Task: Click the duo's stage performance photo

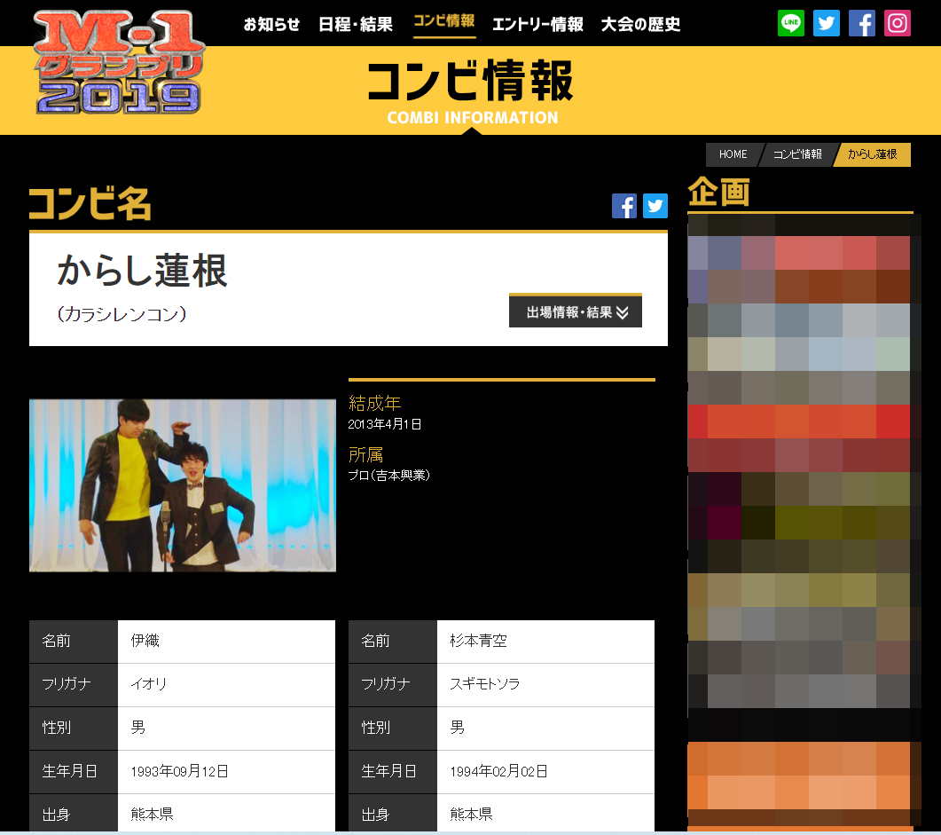Action: tap(183, 484)
